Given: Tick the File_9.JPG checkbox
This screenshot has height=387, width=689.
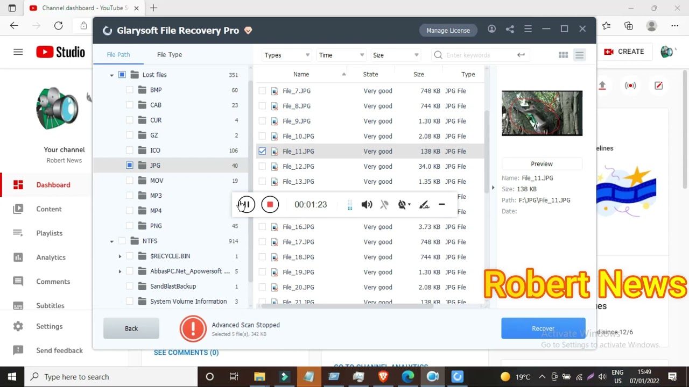Looking at the screenshot, I should pos(262,121).
